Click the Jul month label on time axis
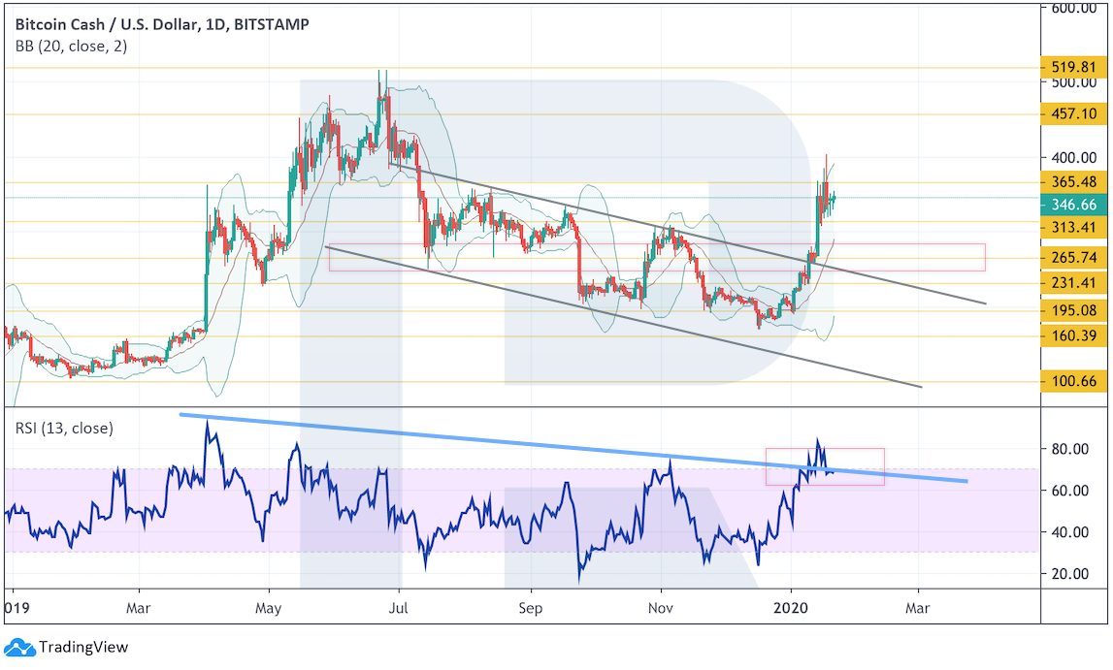The width and height of the screenshot is (1113, 670). (x=398, y=608)
